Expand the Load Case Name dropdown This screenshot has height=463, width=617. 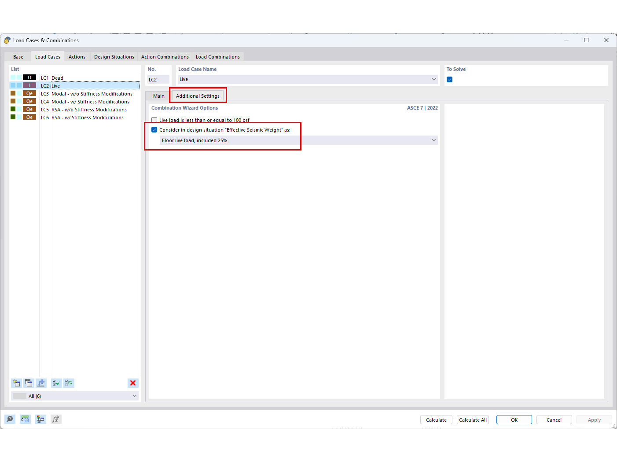[x=434, y=79]
